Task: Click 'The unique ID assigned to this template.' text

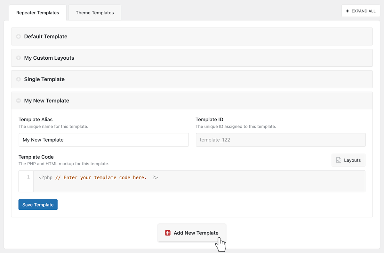Action: pos(236,126)
